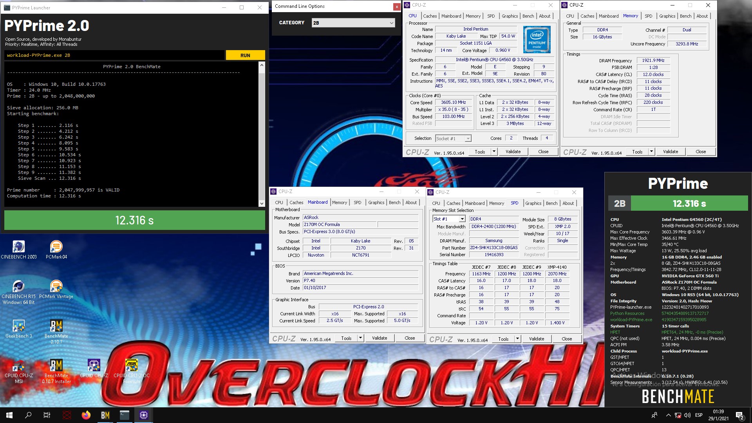Open Task View in taskbar
Image resolution: width=752 pixels, height=423 pixels.
(x=47, y=415)
